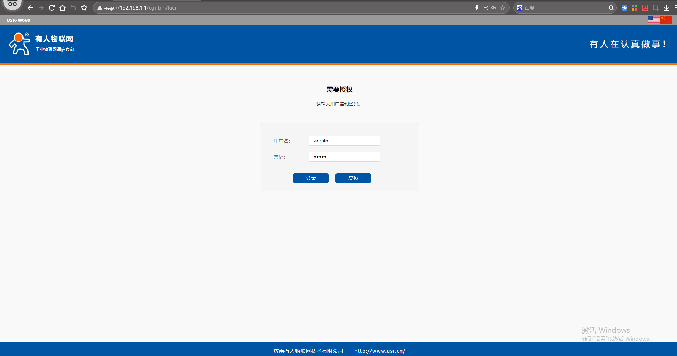Click the saved passwords key icon
677x356 pixels.
point(494,8)
